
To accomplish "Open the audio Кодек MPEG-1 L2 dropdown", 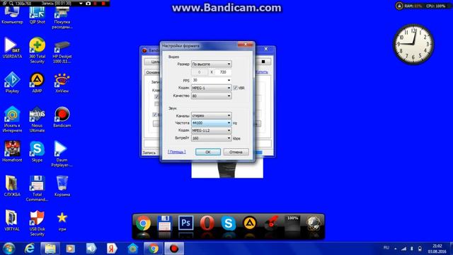I will point(211,130).
